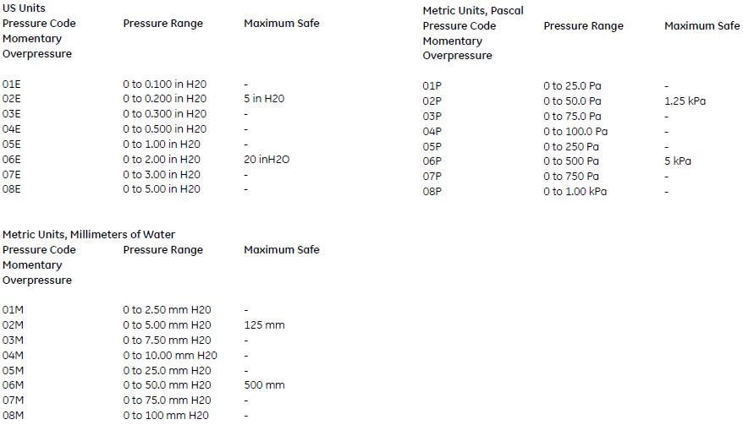Select the 0 to 1.00 kPa range

tap(575, 192)
